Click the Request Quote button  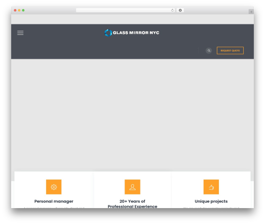pos(230,51)
